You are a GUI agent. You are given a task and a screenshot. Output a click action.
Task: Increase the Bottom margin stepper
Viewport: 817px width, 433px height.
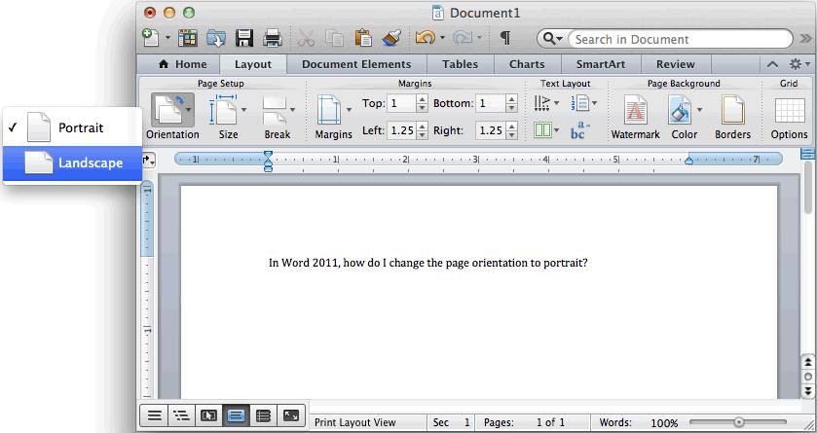click(x=511, y=99)
